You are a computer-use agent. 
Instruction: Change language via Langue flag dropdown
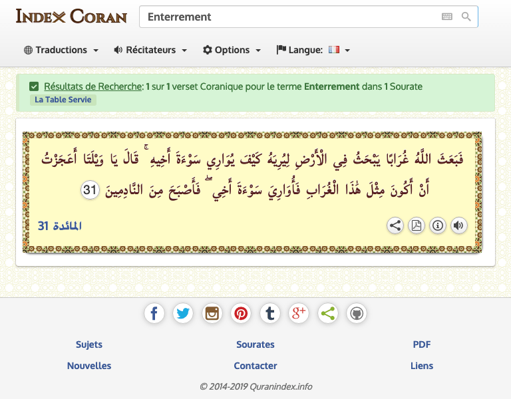[x=313, y=50]
